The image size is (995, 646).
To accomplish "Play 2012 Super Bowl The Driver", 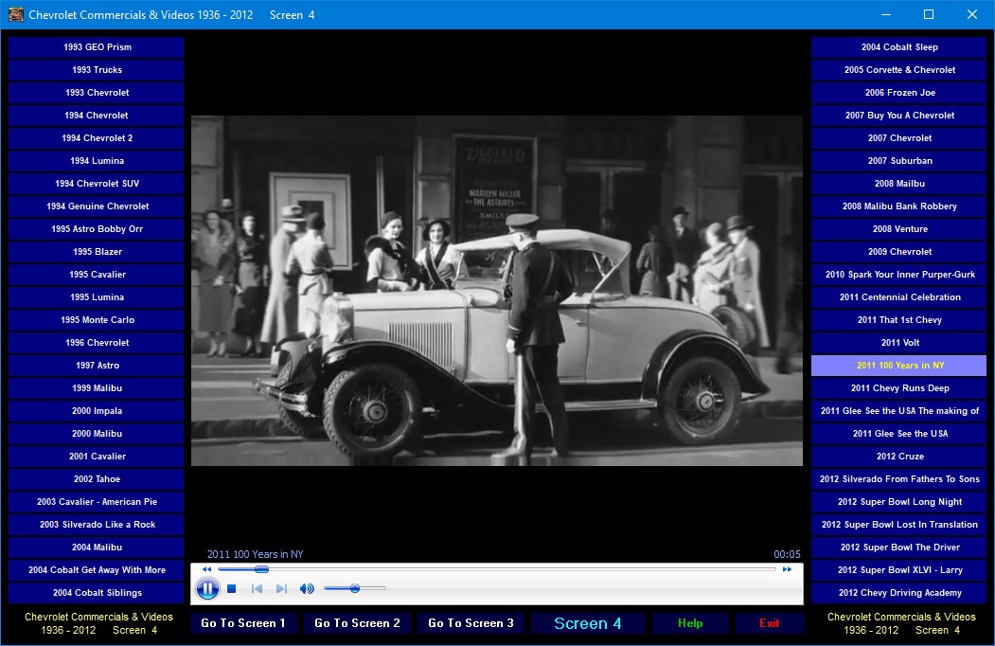I will (x=899, y=547).
